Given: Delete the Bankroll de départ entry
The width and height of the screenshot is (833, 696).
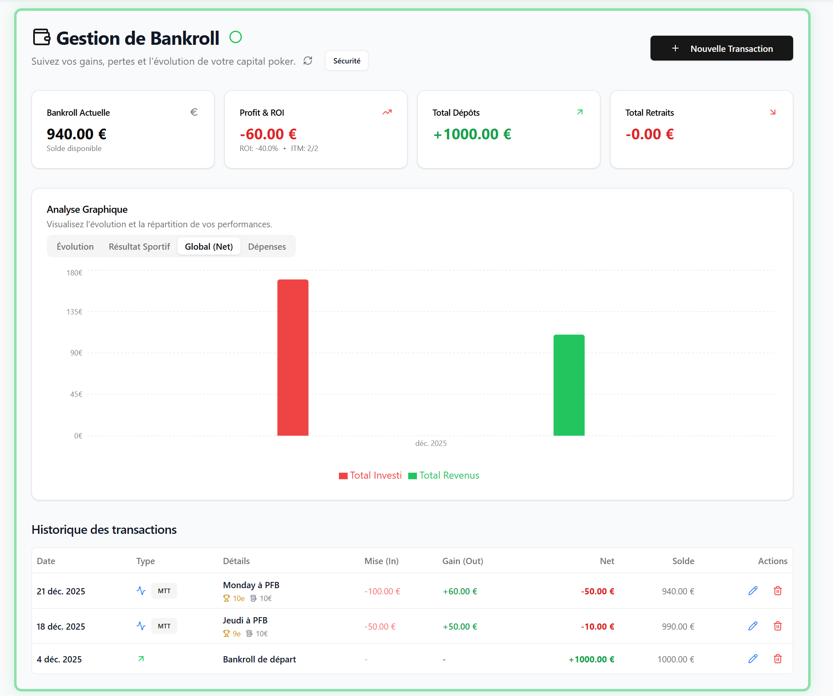Looking at the screenshot, I should (x=777, y=659).
